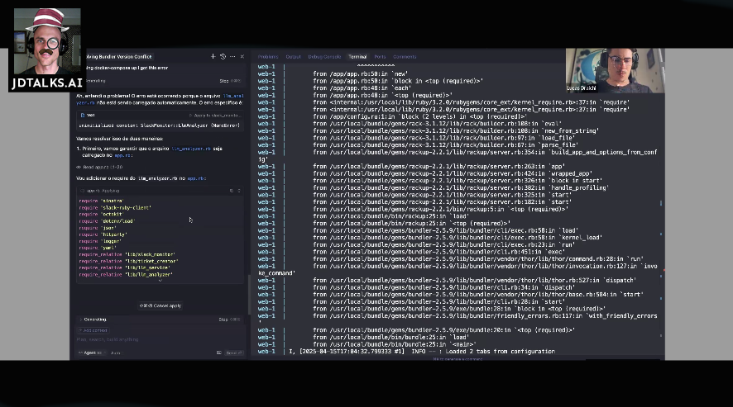Open the Comments tab

point(405,56)
